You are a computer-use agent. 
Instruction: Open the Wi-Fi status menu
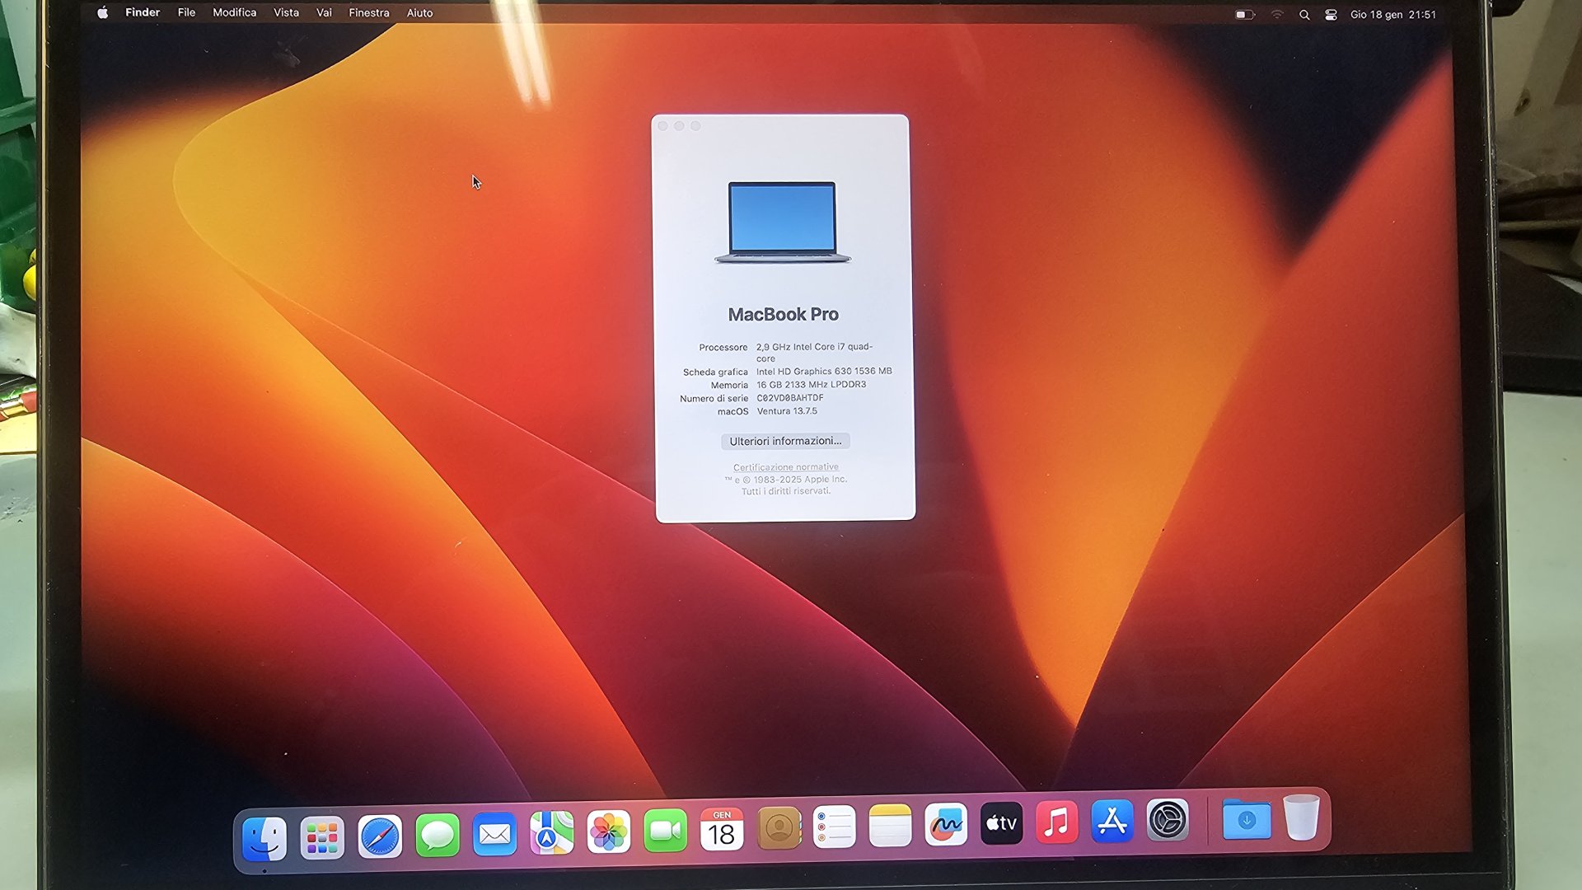coord(1277,14)
